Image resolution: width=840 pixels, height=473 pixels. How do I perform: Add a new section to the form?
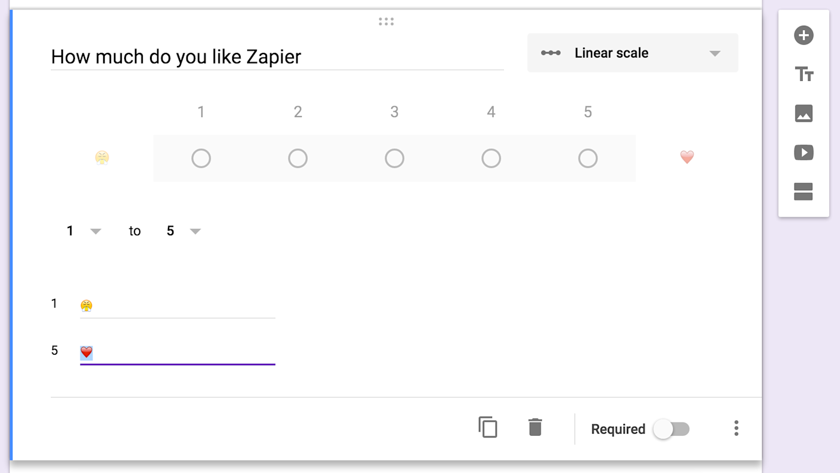(x=803, y=191)
